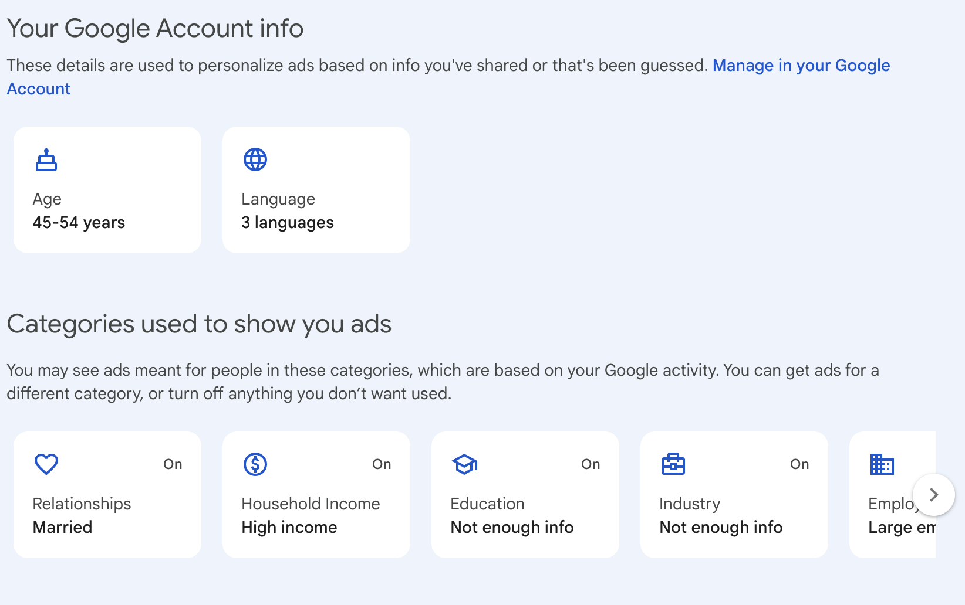Image resolution: width=965 pixels, height=605 pixels.
Task: Toggle the Industry category On status
Action: tap(799, 464)
